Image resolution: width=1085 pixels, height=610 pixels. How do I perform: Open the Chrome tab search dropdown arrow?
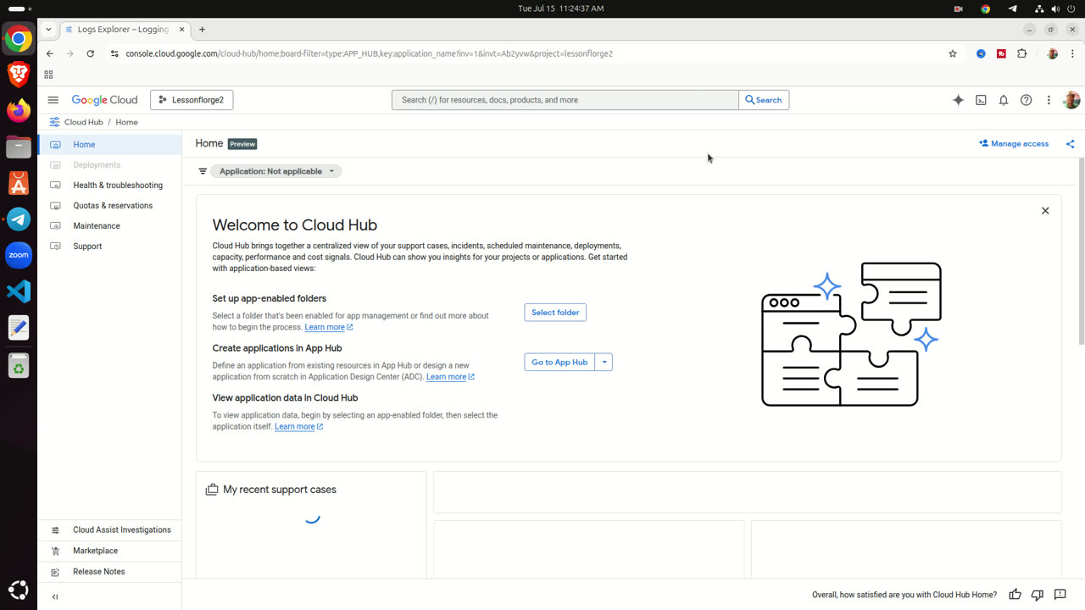coord(48,29)
